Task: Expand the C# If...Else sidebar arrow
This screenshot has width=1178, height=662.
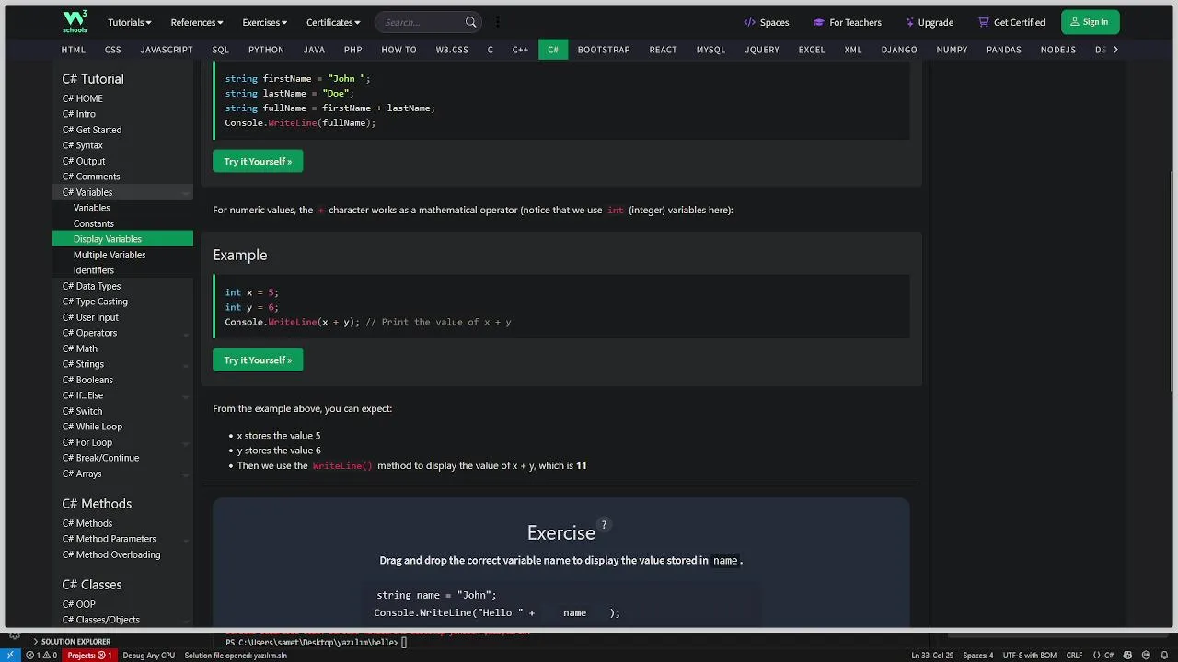Action: (x=186, y=396)
